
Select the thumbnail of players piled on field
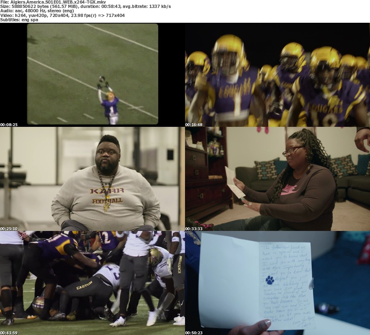click(x=92, y=283)
